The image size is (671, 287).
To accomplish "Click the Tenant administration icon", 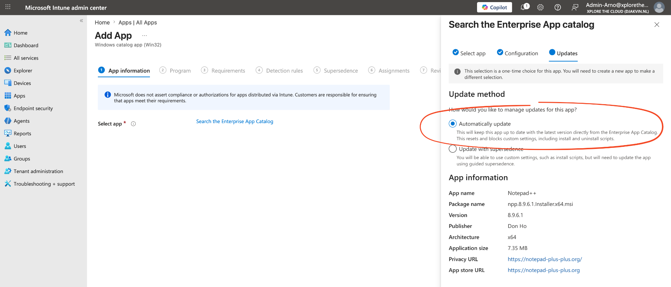I will point(8,171).
